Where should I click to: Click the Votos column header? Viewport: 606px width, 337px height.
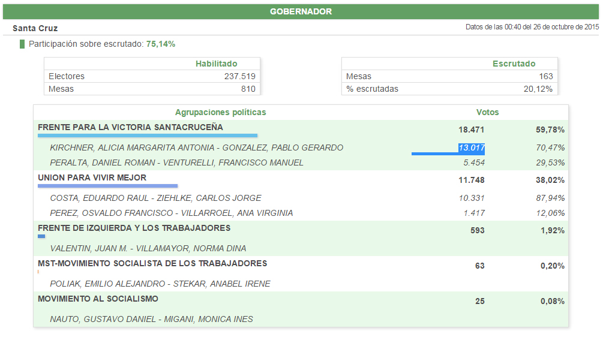pos(487,113)
